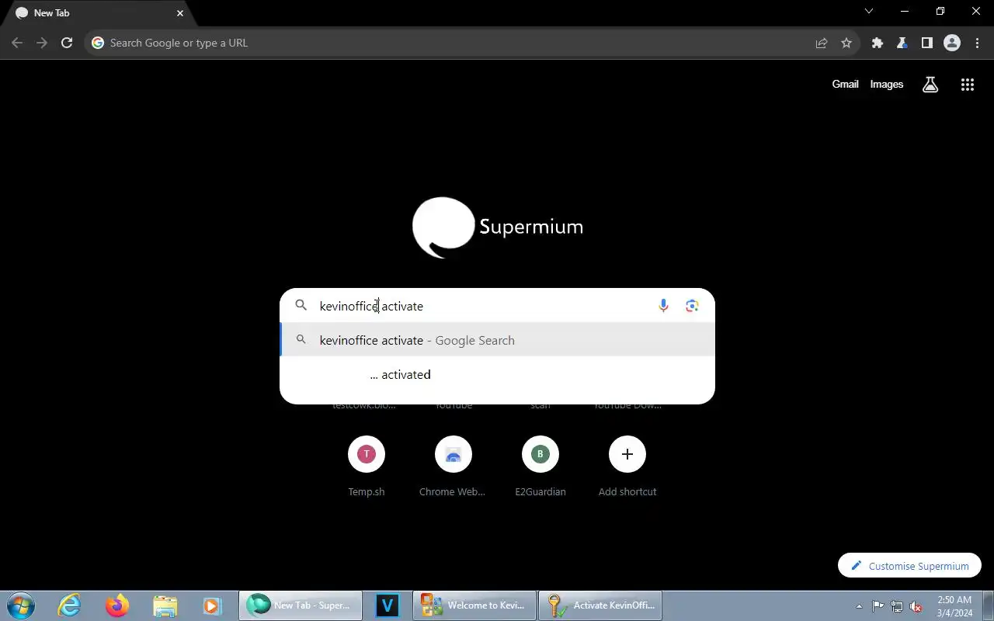Viewport: 994px width, 621px height.
Task: Click the Customise Supermium button
Action: coord(909,566)
